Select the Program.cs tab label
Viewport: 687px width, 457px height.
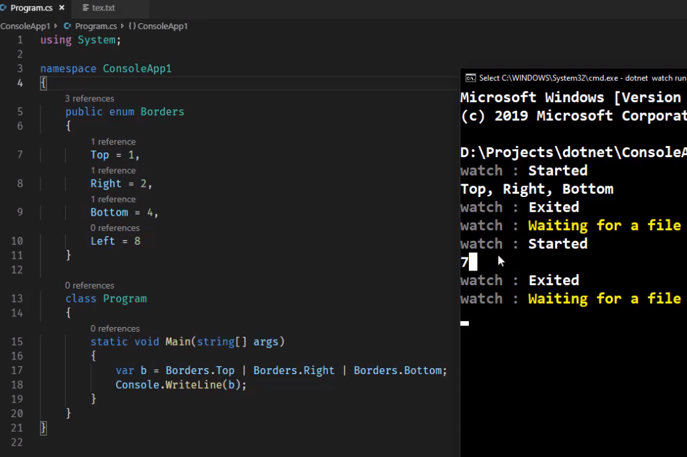[x=32, y=8]
